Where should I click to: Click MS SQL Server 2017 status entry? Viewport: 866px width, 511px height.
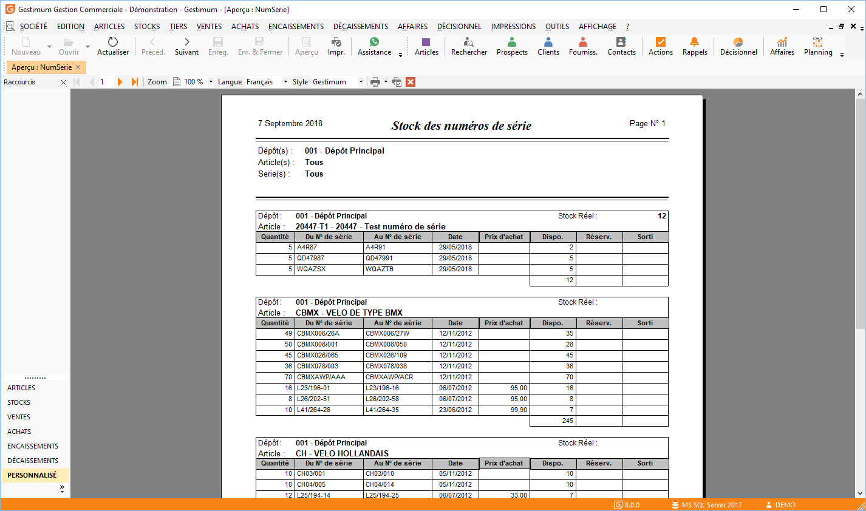(x=707, y=505)
